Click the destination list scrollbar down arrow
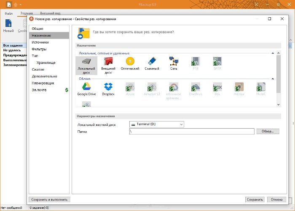295x211 pixels. pyautogui.click(x=279, y=105)
